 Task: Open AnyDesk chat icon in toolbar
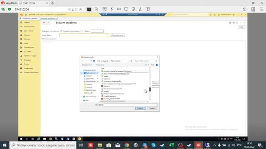pos(104,9)
